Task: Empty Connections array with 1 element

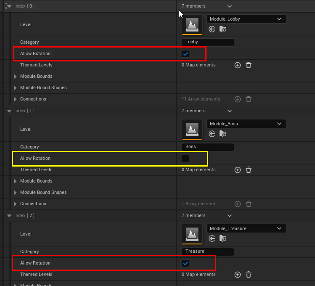Action: [x=249, y=204]
